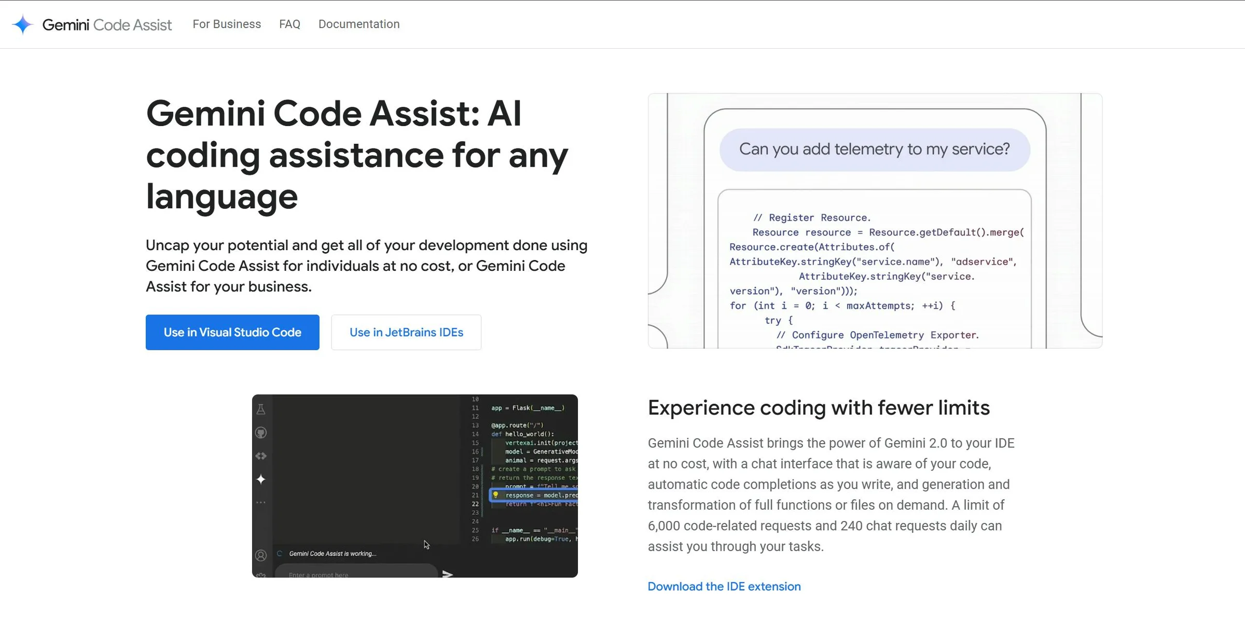Screen dimensions: 1245x617
Task: Open the Gemini Code Assist home link
Action: pyautogui.click(x=107, y=24)
